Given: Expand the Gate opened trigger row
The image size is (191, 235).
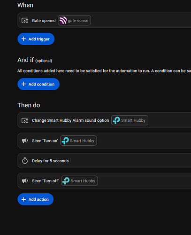Looking at the screenshot, I should click(x=104, y=20).
